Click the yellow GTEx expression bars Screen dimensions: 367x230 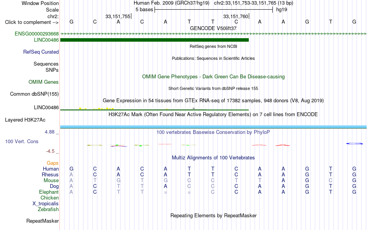click(97, 108)
